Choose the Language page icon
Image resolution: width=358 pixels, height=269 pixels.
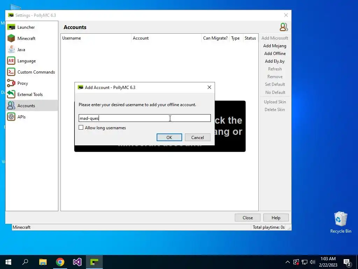pos(11,61)
